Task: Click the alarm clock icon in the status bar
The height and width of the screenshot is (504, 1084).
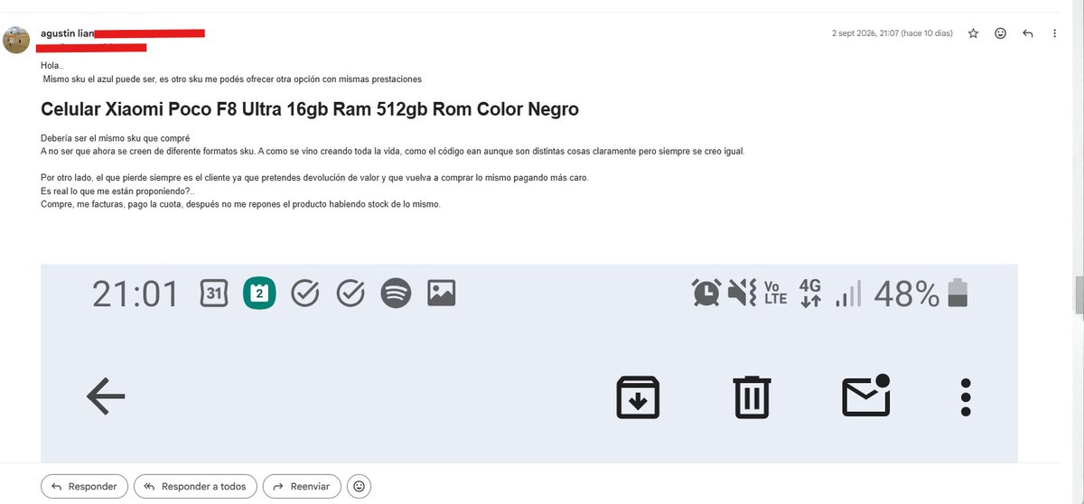Action: click(x=706, y=293)
